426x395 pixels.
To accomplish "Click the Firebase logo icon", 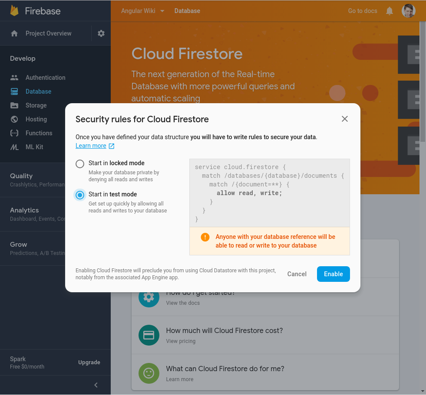I will (x=14, y=11).
